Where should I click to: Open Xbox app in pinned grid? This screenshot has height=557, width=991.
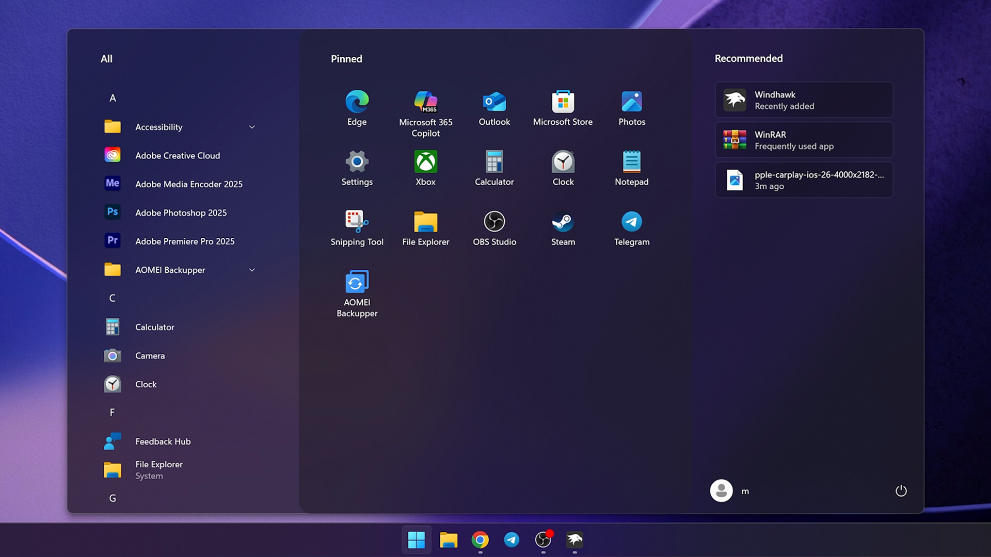pyautogui.click(x=425, y=168)
